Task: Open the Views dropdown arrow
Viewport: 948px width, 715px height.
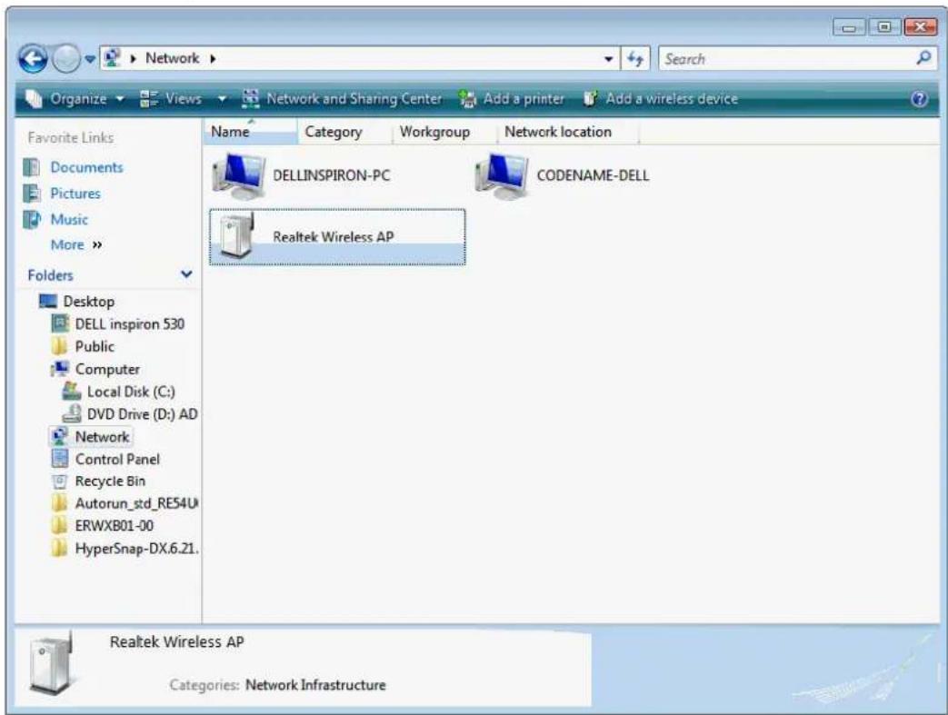Action: (x=222, y=98)
